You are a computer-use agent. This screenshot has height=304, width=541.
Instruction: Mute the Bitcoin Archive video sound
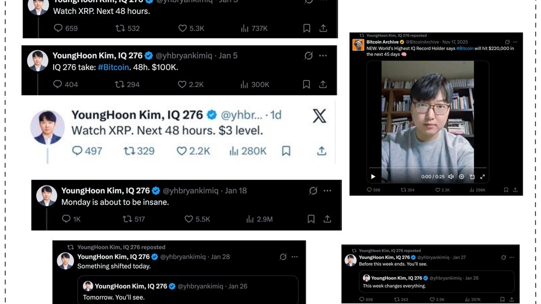pos(450,177)
